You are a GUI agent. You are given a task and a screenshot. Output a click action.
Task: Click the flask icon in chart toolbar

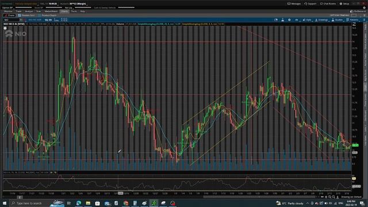282,20
